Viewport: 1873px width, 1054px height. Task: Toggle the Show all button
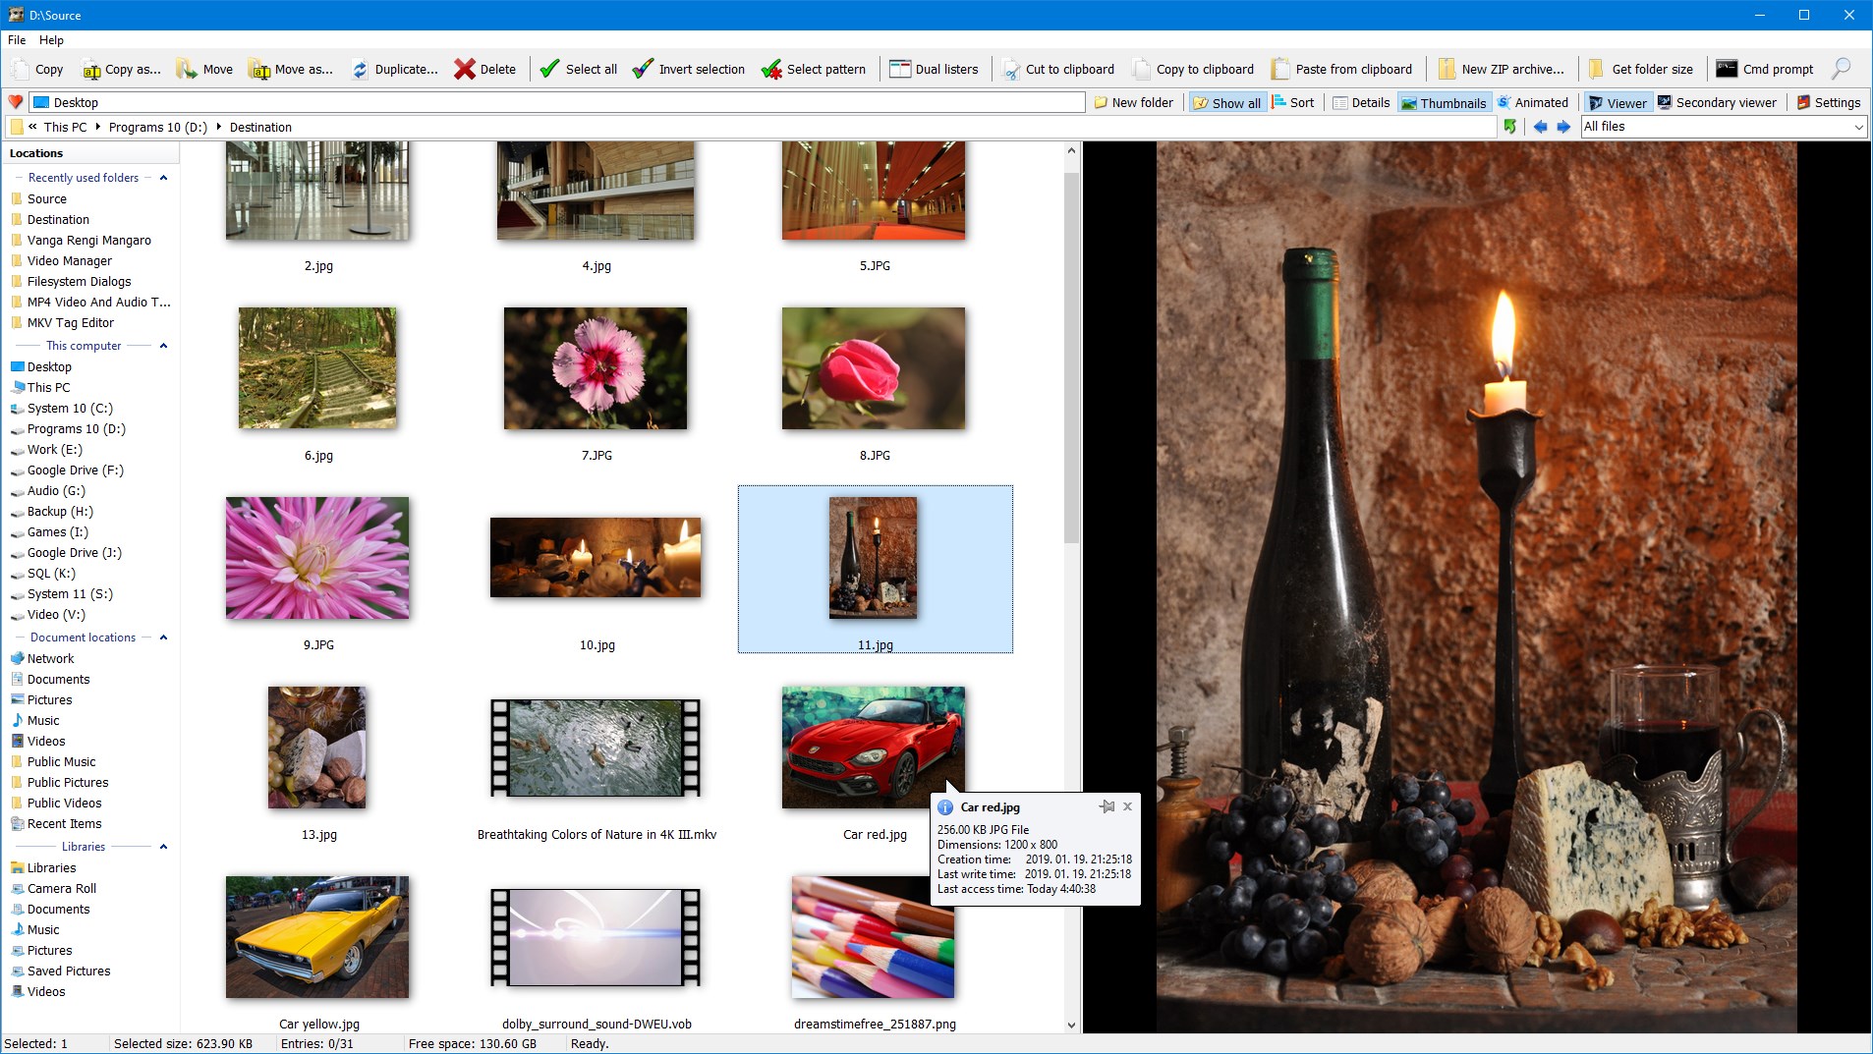[1227, 102]
